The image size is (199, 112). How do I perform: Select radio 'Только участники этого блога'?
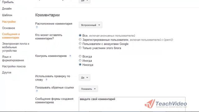[80, 48]
